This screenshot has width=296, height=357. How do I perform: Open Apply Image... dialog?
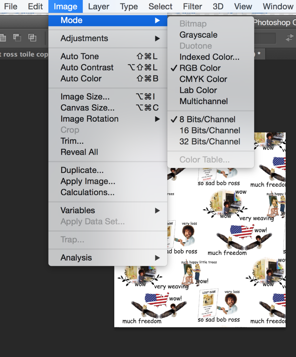(x=108, y=181)
